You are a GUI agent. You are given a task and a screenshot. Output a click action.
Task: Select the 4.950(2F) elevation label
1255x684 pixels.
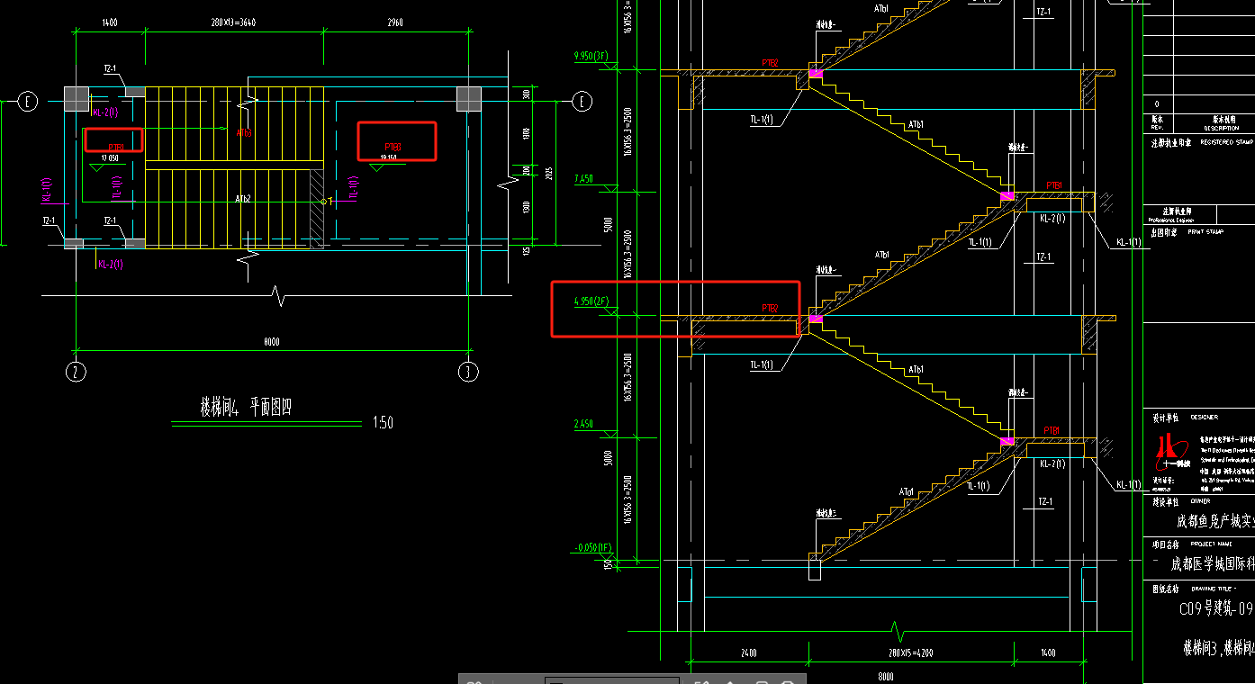point(591,302)
